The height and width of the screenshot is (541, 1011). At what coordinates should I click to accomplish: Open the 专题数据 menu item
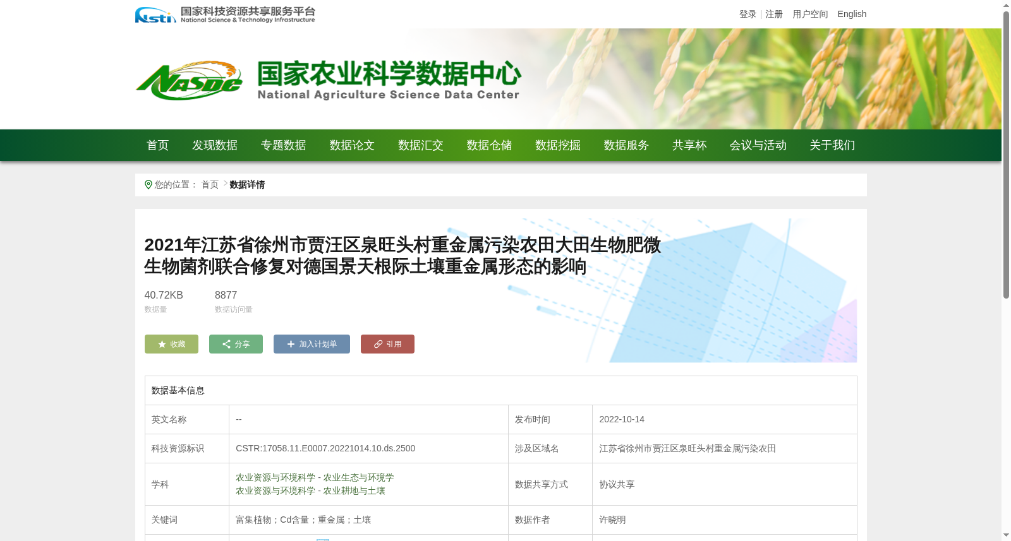click(x=284, y=145)
